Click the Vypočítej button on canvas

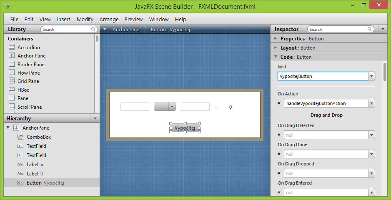[185, 128]
